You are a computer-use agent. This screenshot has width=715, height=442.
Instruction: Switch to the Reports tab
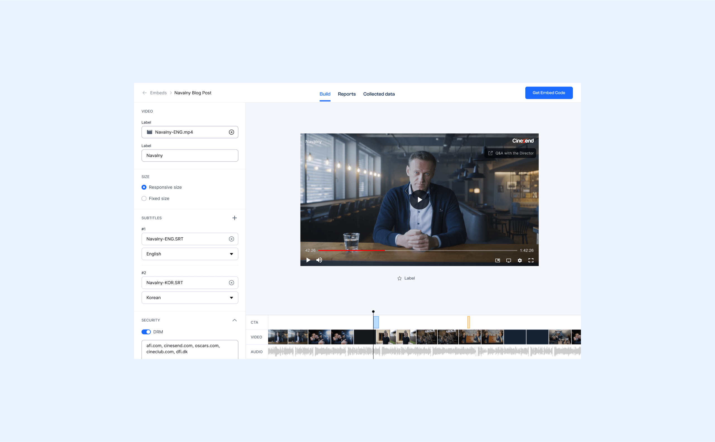pos(347,94)
